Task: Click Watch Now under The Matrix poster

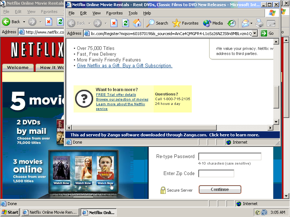Action: click(61, 183)
